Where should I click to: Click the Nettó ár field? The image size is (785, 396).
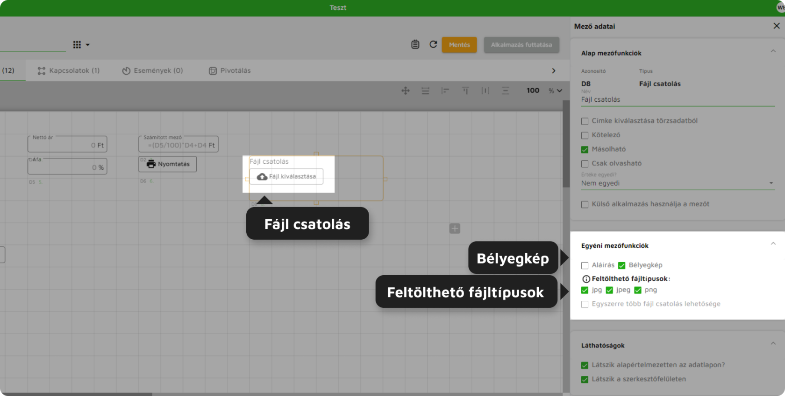(x=67, y=144)
